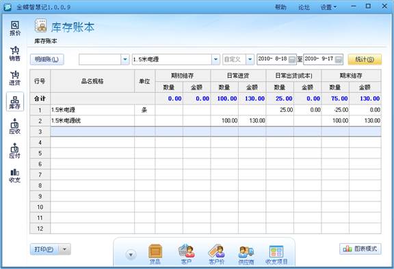Open the 收支项目 items icon
Viewport: 394px width, 269px height.
[x=276, y=254]
